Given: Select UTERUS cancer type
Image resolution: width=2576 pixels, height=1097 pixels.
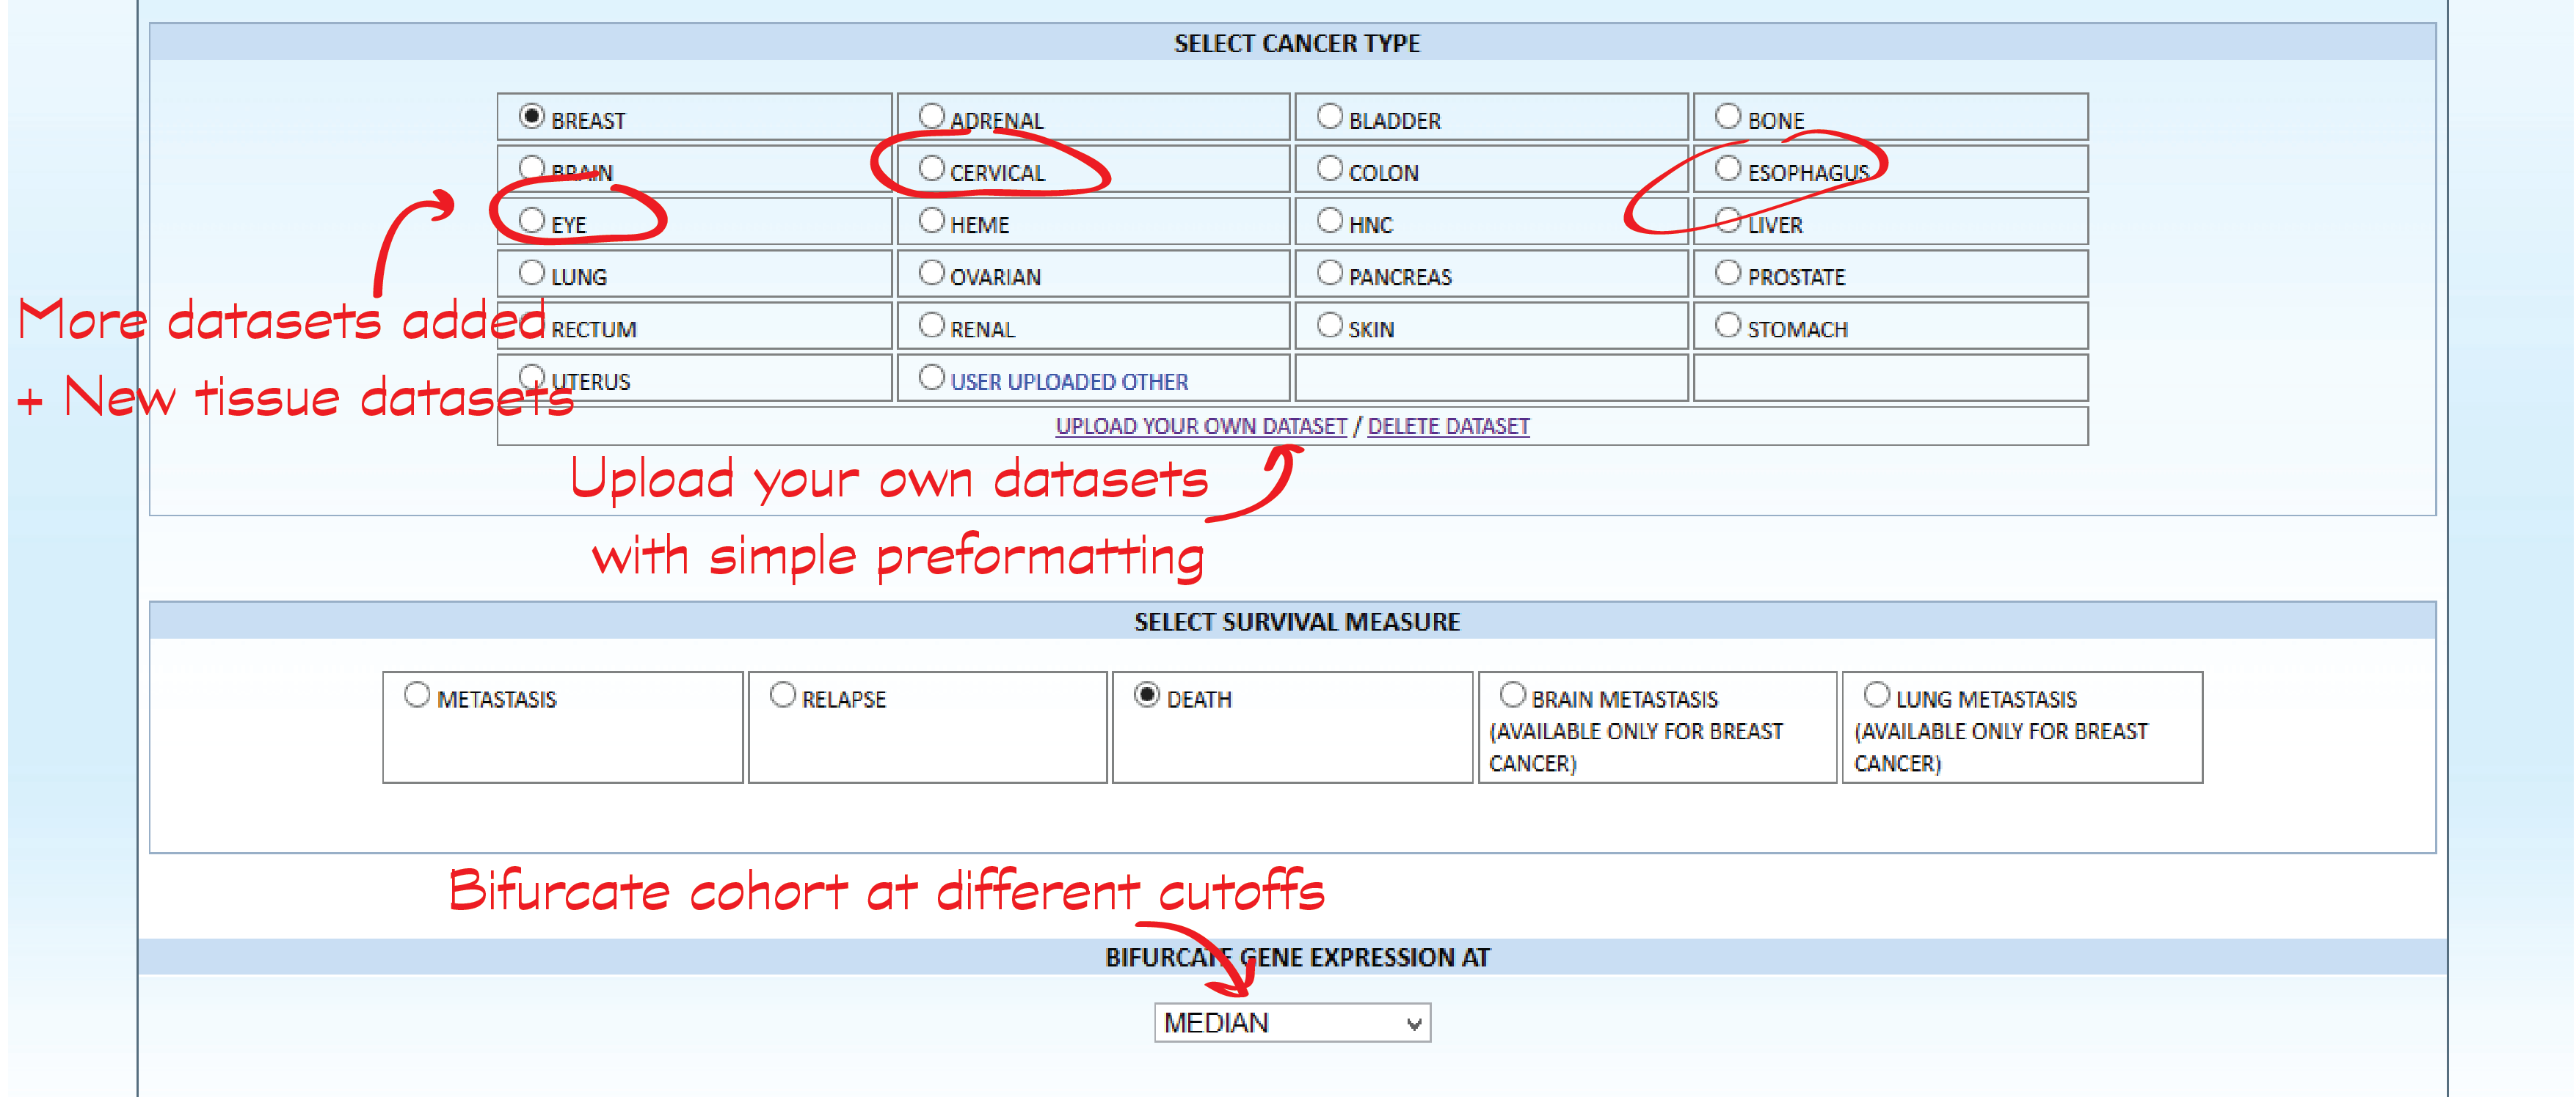Looking at the screenshot, I should point(532,377).
